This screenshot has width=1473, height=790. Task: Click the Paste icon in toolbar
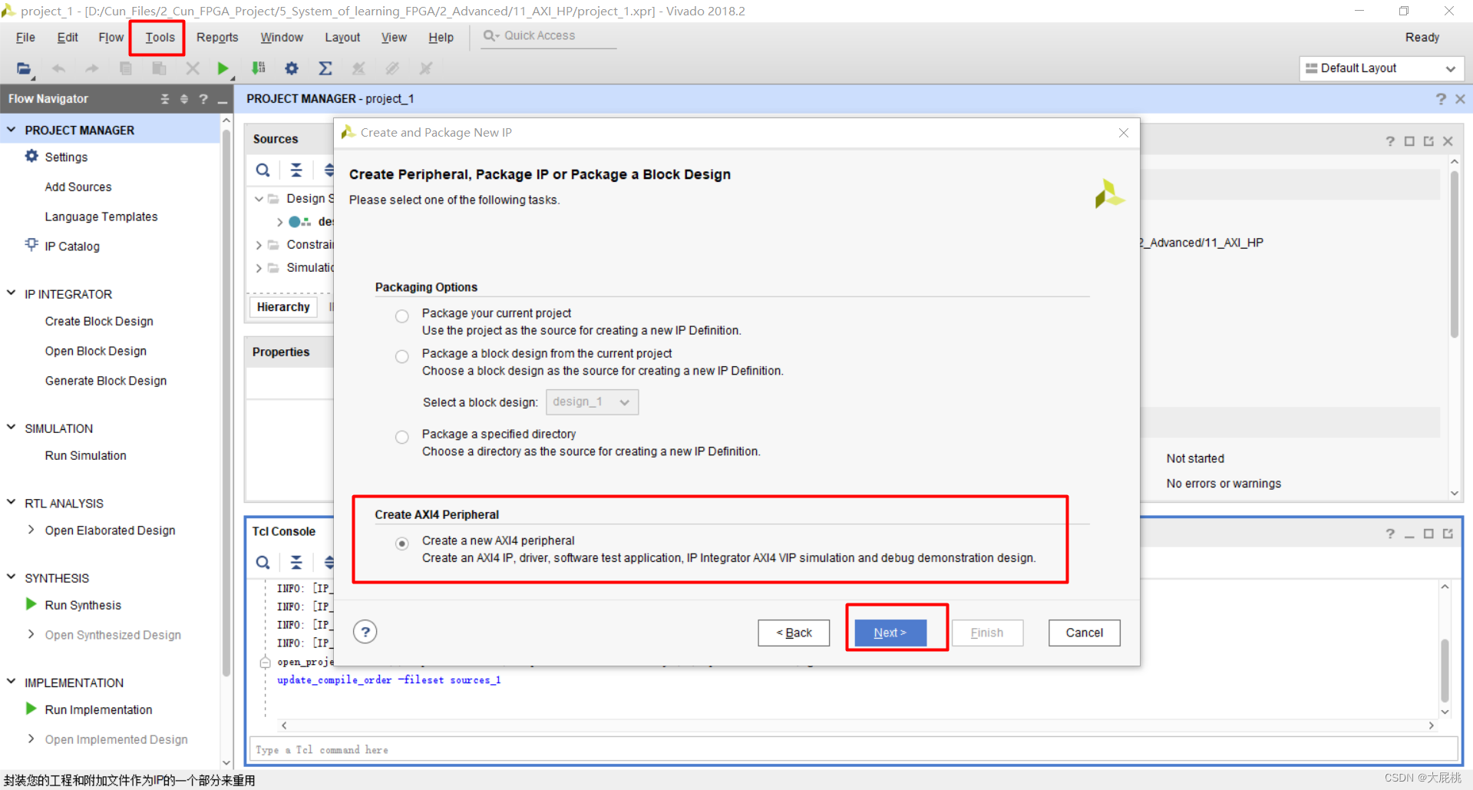click(159, 68)
